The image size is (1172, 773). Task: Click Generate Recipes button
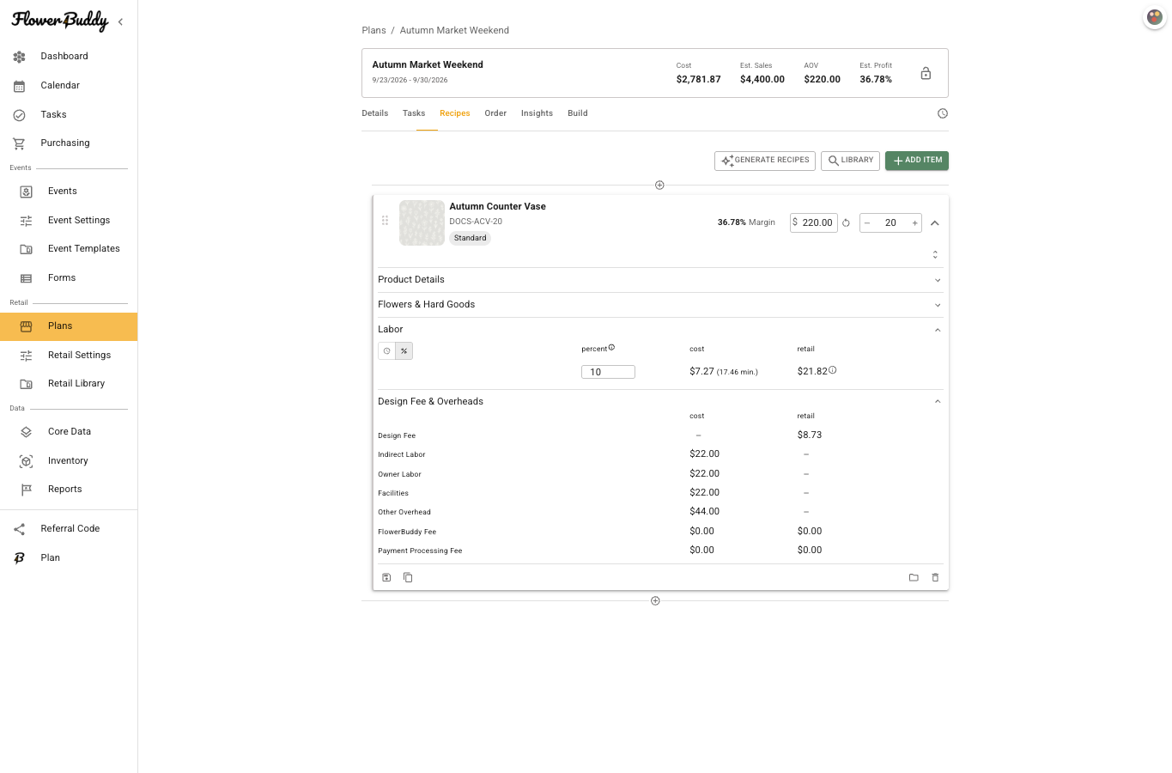coord(765,161)
